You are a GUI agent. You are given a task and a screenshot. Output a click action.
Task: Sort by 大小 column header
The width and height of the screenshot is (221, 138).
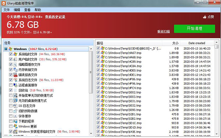[171, 43]
